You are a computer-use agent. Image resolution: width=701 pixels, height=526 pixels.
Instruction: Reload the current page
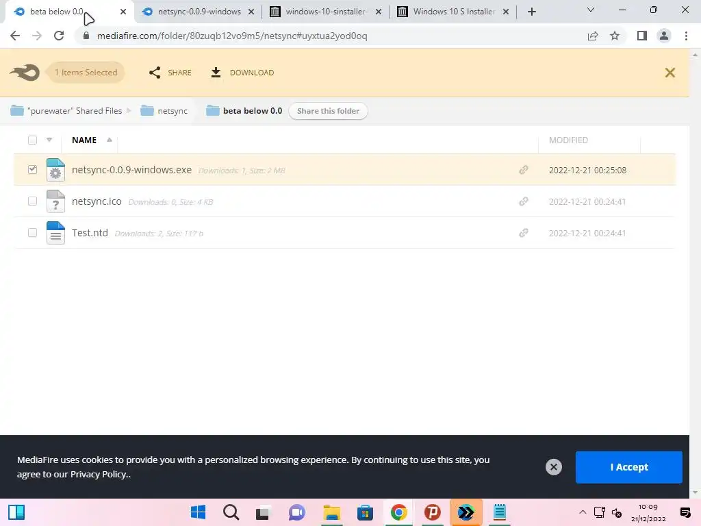click(59, 36)
